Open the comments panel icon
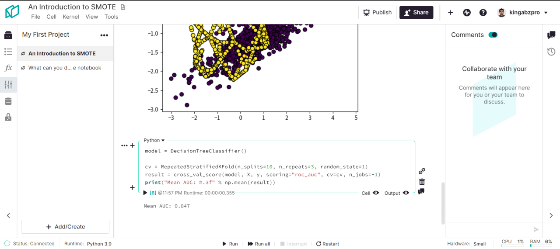 click(551, 35)
